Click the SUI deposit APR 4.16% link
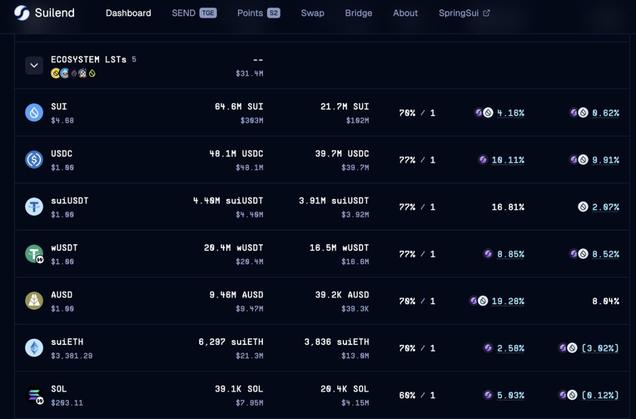The height and width of the screenshot is (419, 636). [x=510, y=113]
